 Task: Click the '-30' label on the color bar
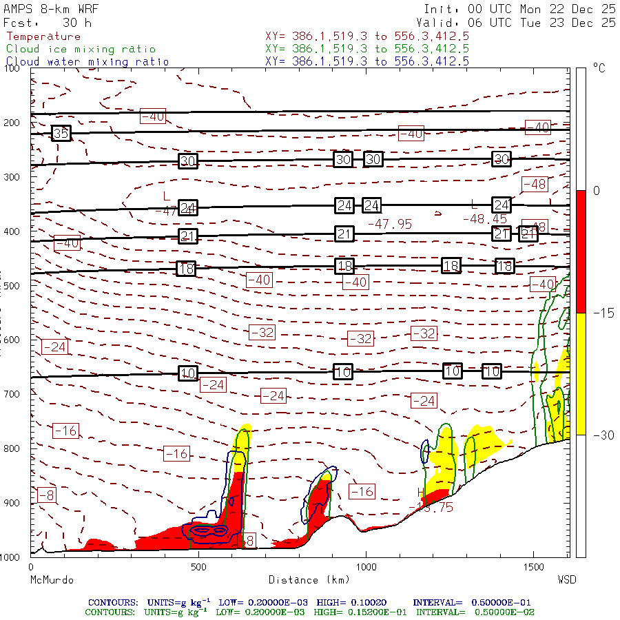603,435
